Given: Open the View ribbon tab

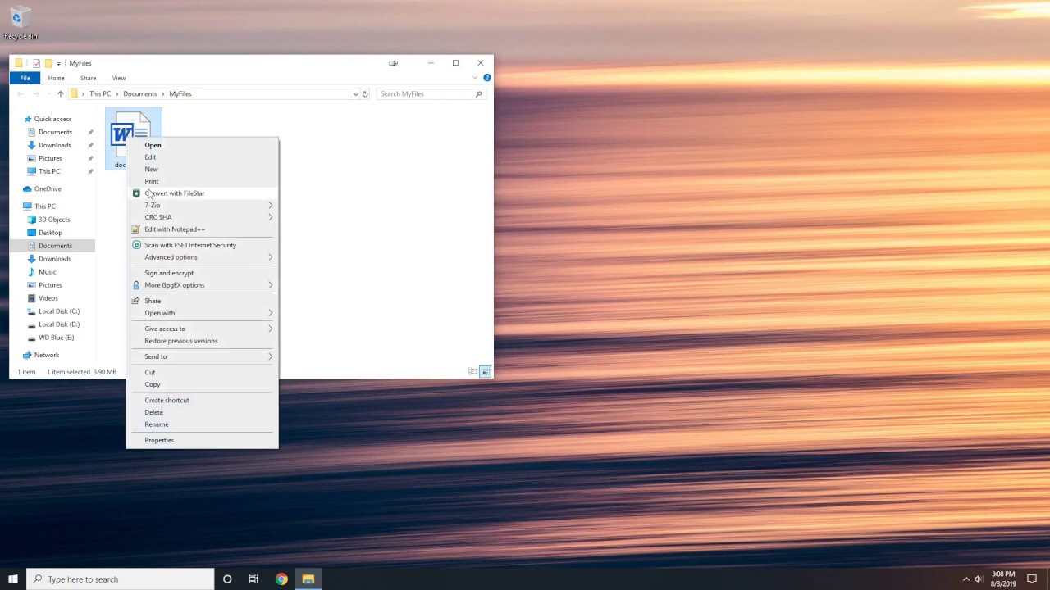Looking at the screenshot, I should (119, 78).
